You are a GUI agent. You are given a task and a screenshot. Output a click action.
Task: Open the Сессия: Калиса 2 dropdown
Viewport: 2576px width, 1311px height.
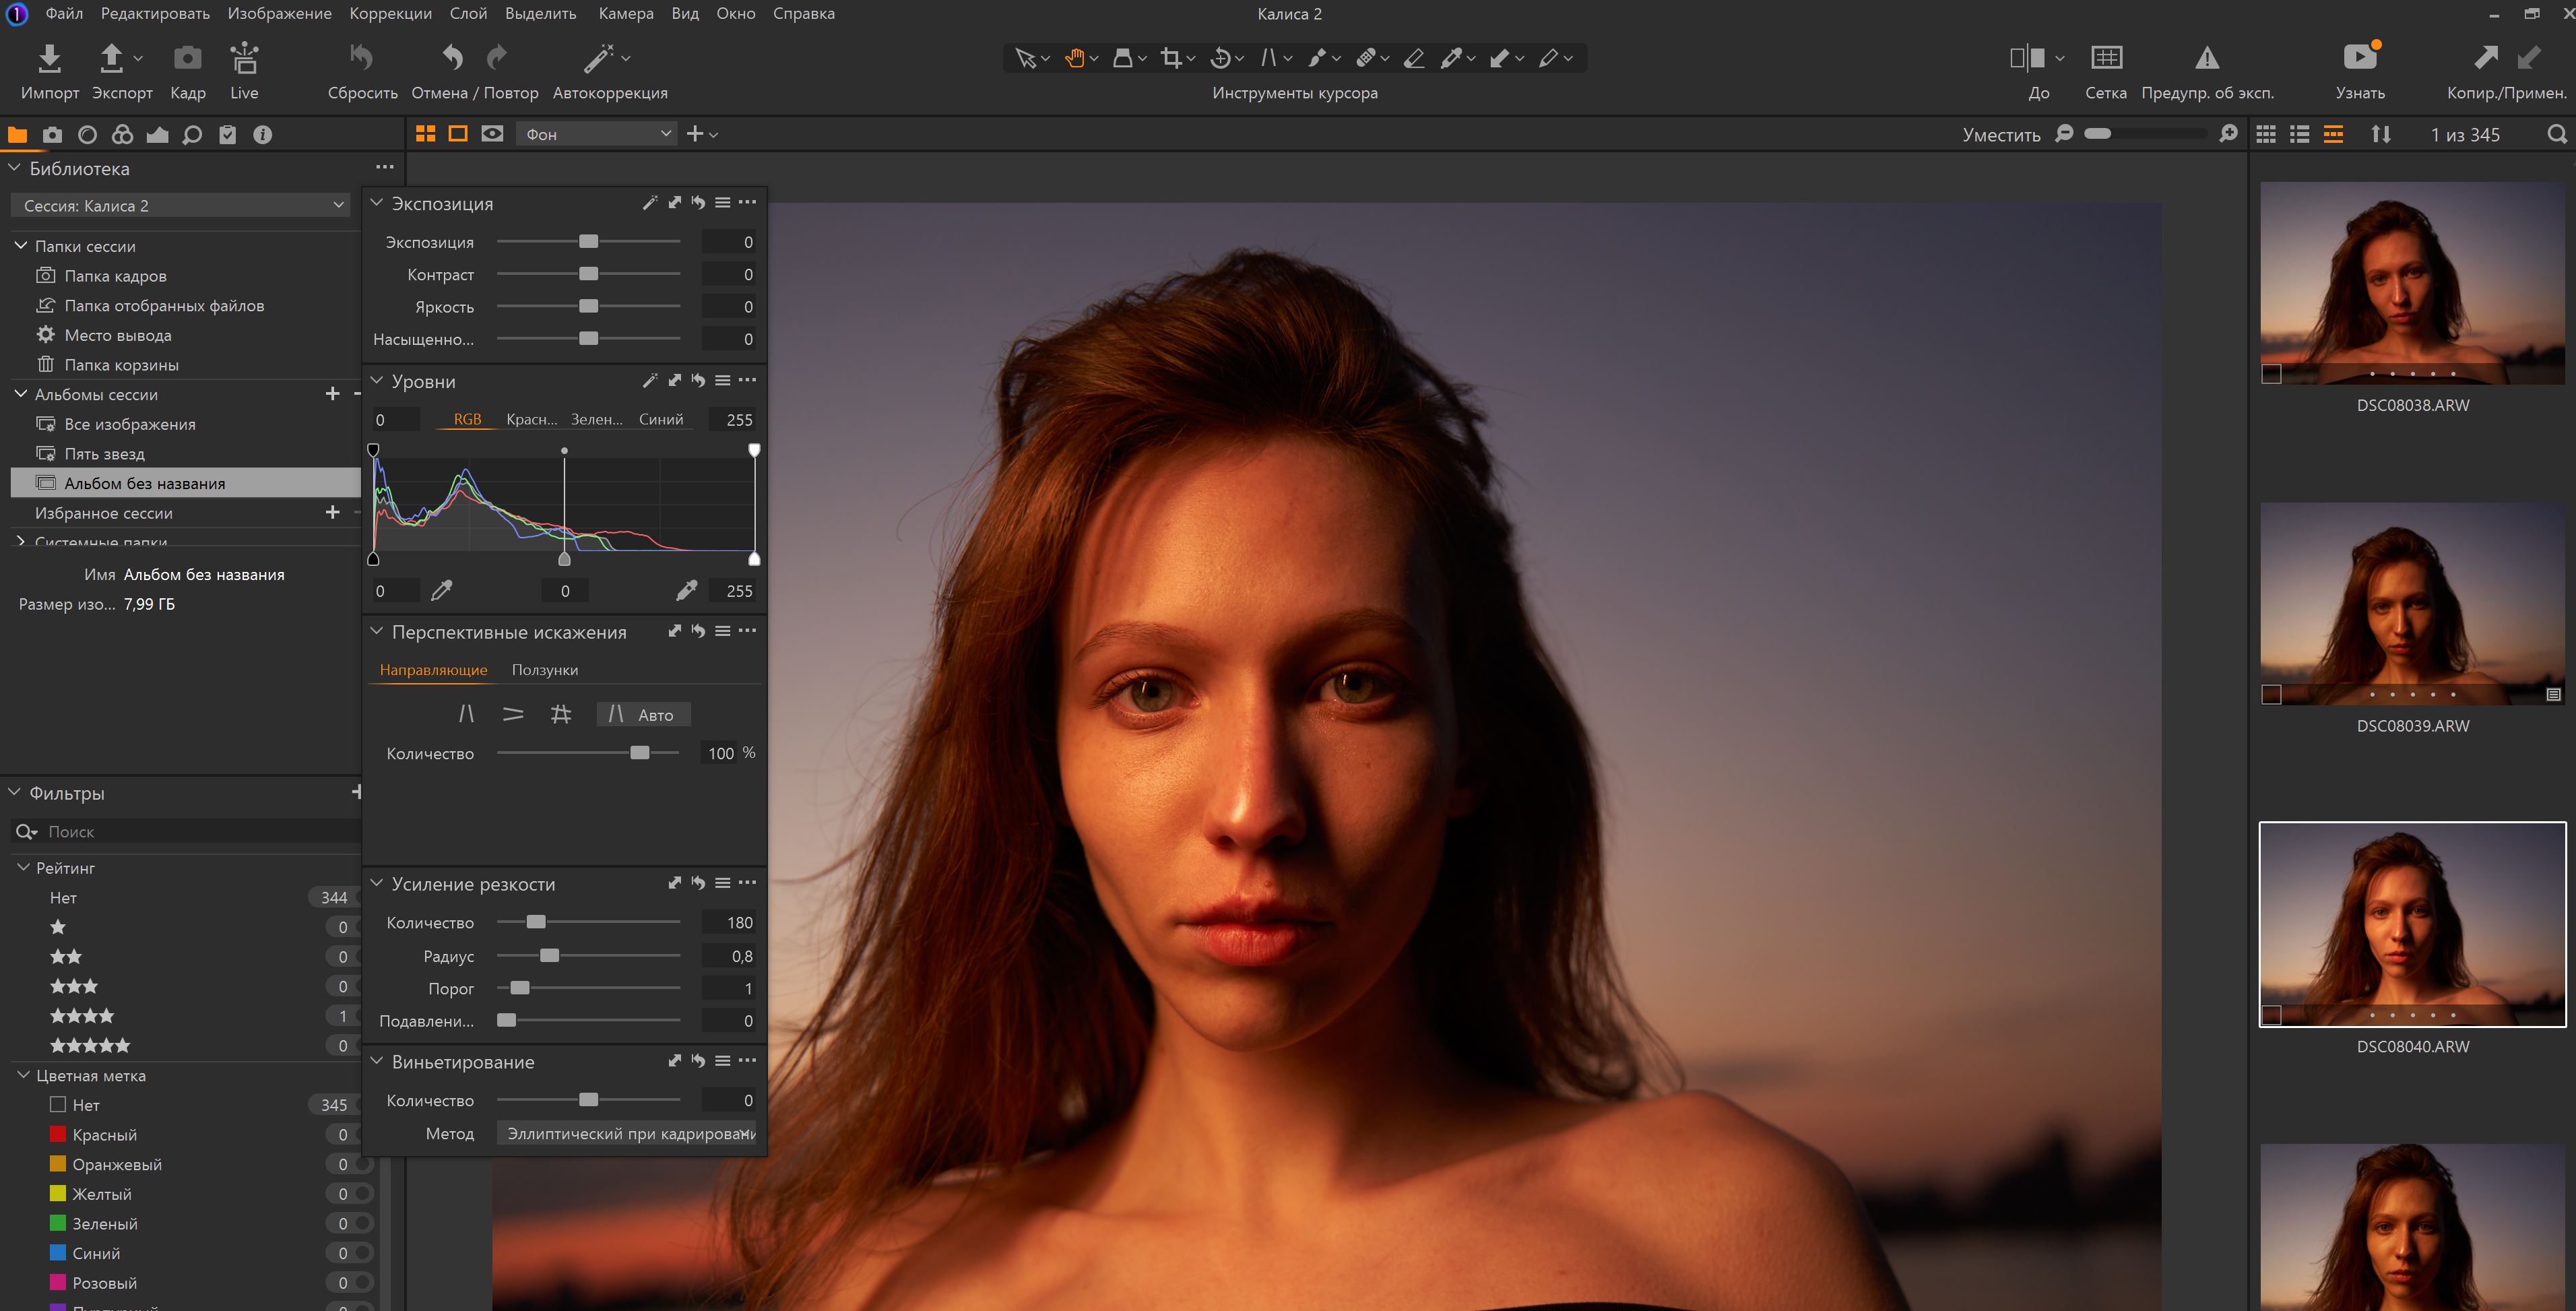181,205
